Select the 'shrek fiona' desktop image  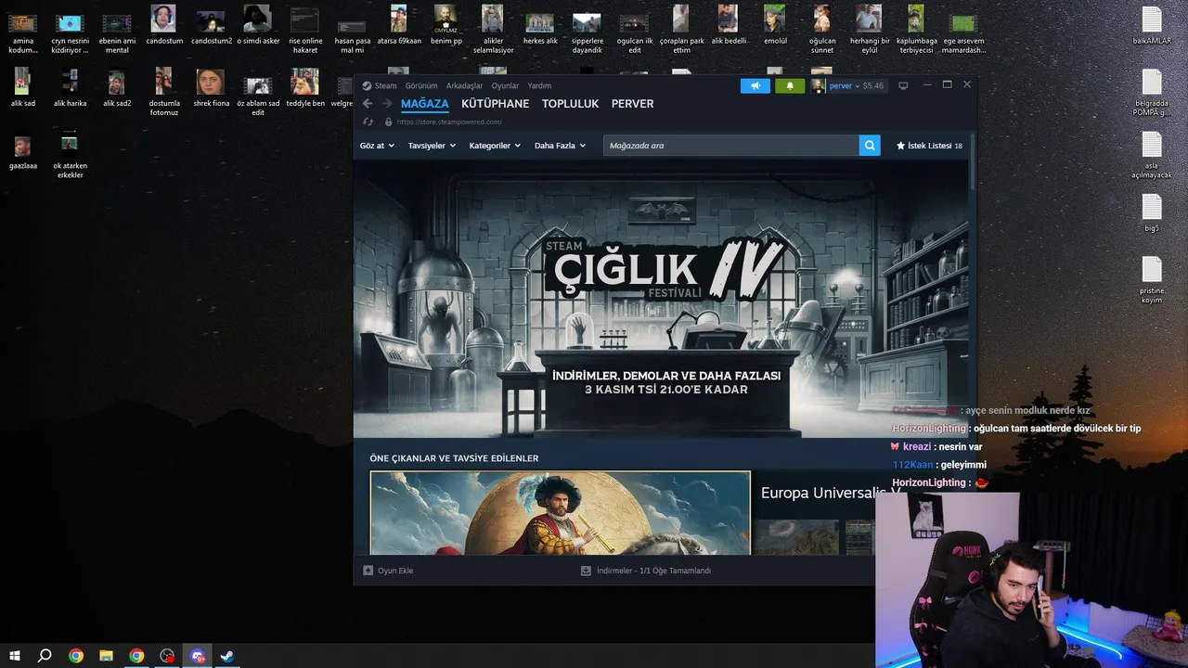click(x=211, y=88)
